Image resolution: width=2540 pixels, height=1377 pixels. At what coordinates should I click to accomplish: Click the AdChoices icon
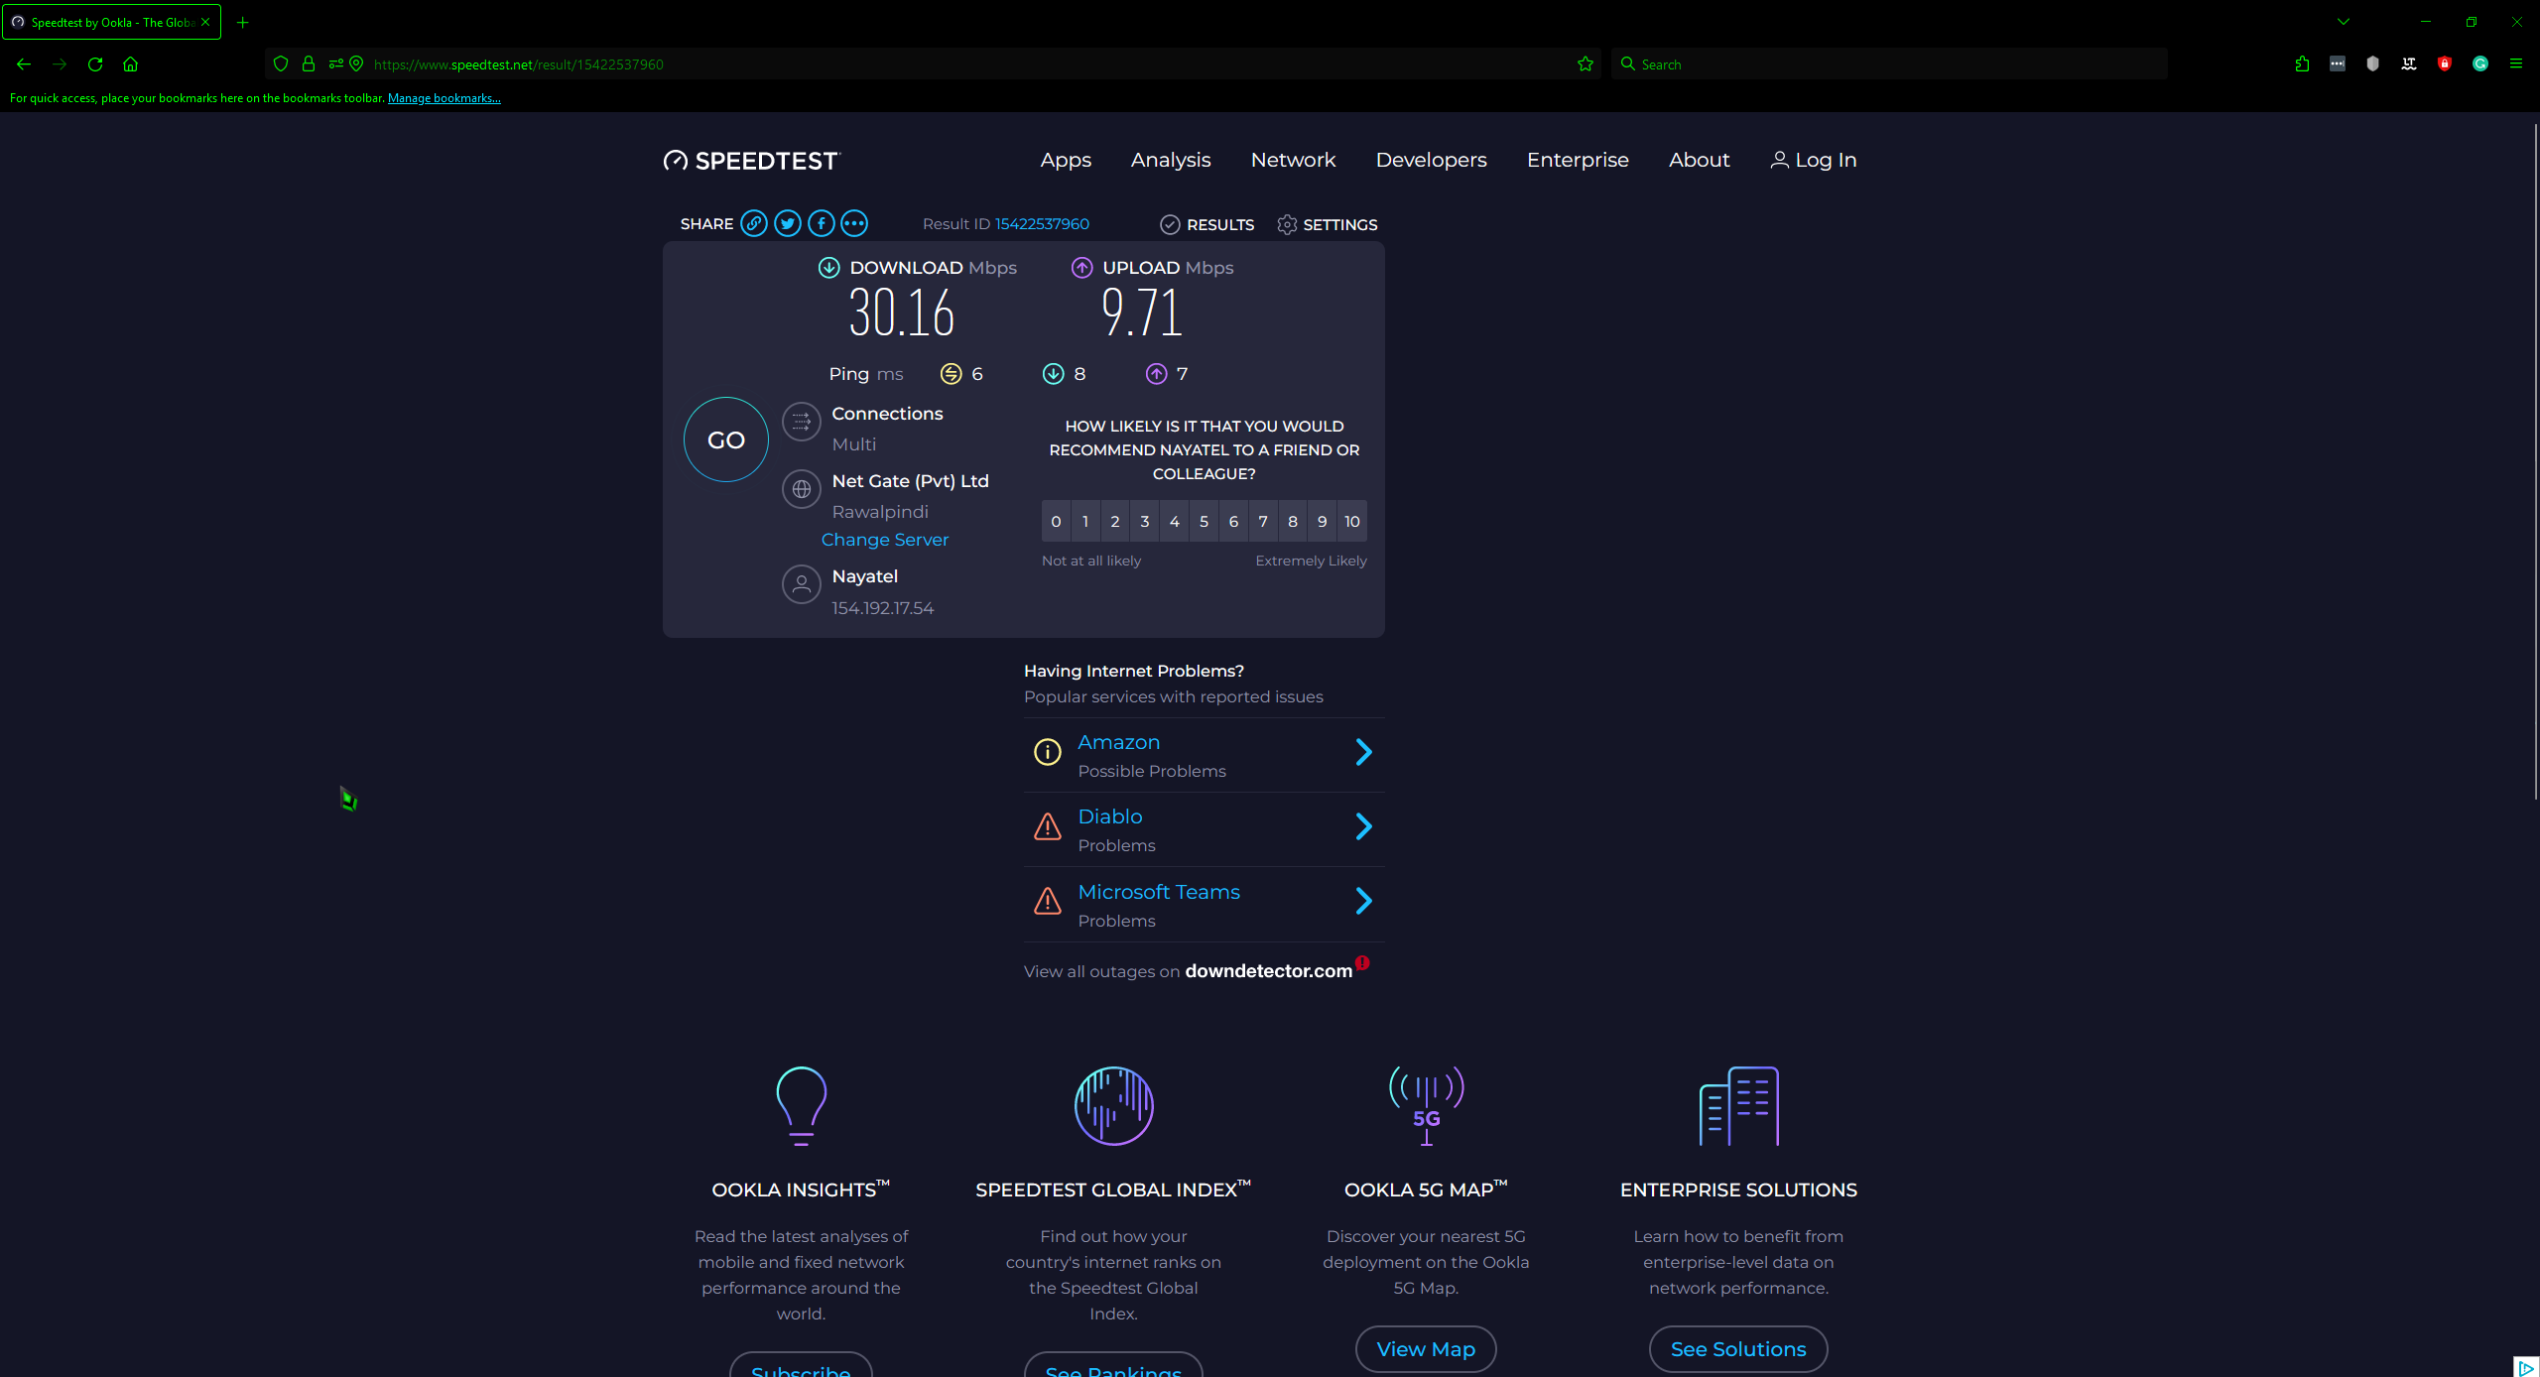tap(2527, 1367)
